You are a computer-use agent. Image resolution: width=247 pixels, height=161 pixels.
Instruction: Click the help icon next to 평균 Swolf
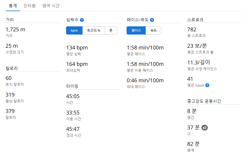click(x=207, y=85)
